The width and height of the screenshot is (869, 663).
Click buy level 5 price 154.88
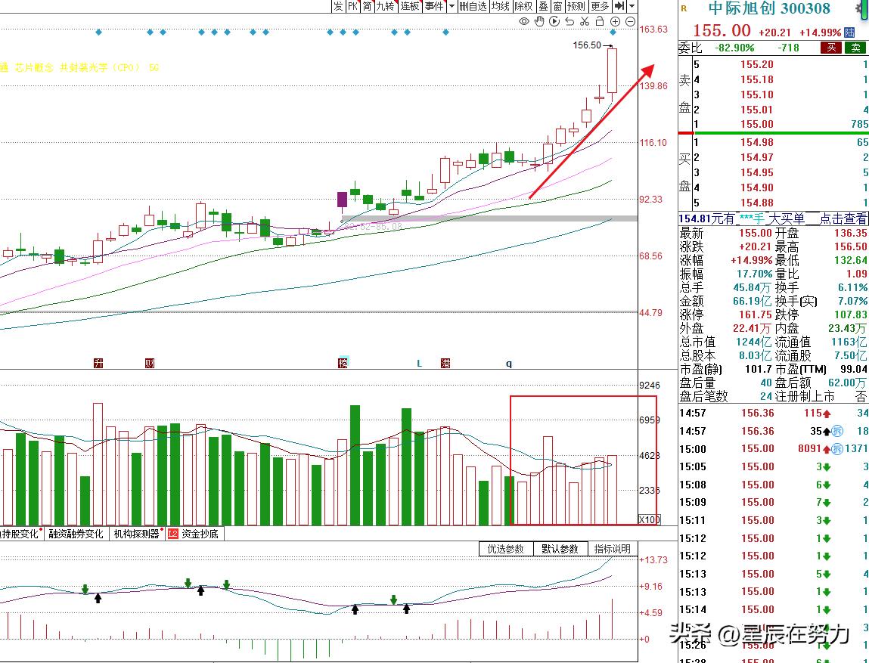[x=756, y=203]
